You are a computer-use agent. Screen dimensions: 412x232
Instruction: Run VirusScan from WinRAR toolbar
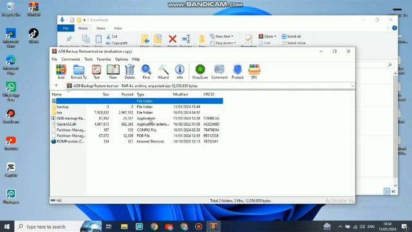tap(200, 72)
